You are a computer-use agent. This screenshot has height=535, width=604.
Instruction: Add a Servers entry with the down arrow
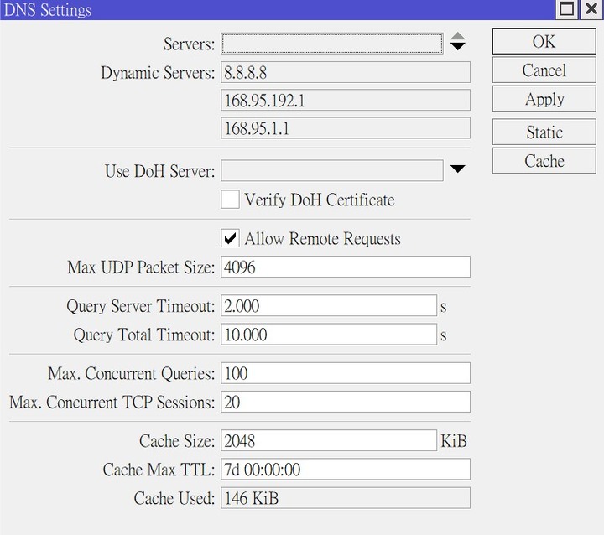(458, 47)
